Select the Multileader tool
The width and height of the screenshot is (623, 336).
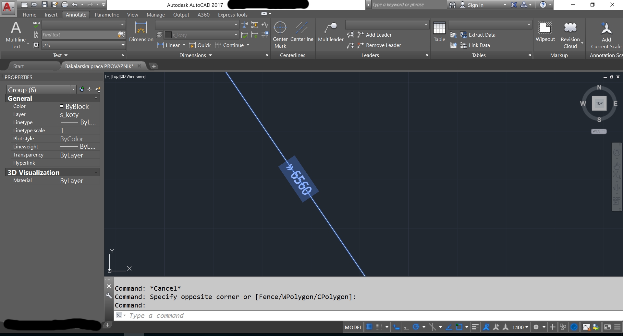click(x=330, y=32)
